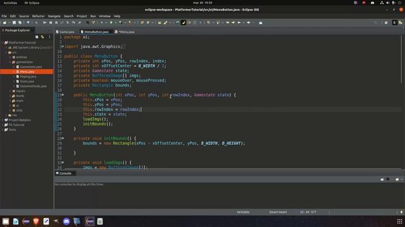This screenshot has height=227, width=405.
Task: Click the New file toolbar icon
Action: (x=4, y=23)
